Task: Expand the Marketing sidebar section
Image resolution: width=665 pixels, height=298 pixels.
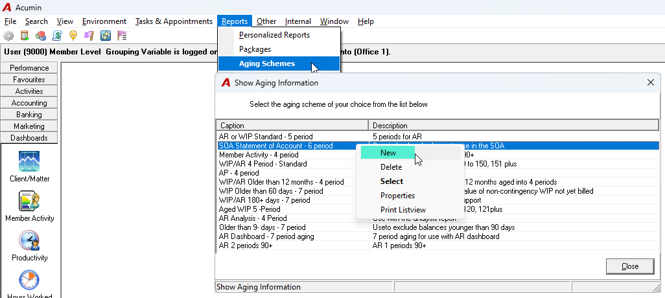Action: pyautogui.click(x=29, y=126)
